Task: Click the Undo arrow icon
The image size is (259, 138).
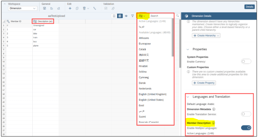Action: 51,8
